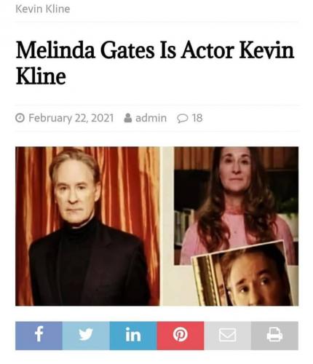Click the photo of man in black turtleneck
The image size is (313, 364).
pos(87,226)
